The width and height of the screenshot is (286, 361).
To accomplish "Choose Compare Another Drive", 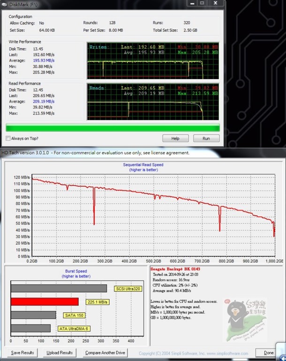I will click(x=105, y=353).
